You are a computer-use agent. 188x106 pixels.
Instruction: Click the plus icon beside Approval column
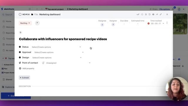tap(183, 66)
